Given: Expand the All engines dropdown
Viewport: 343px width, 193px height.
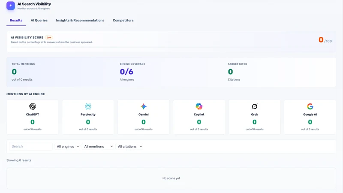Looking at the screenshot, I should click(x=67, y=146).
